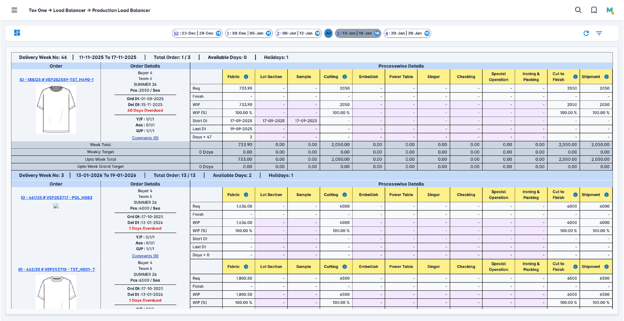
Task: Select week 52 tab 23-Dec to 29-Dec
Action: click(x=197, y=33)
